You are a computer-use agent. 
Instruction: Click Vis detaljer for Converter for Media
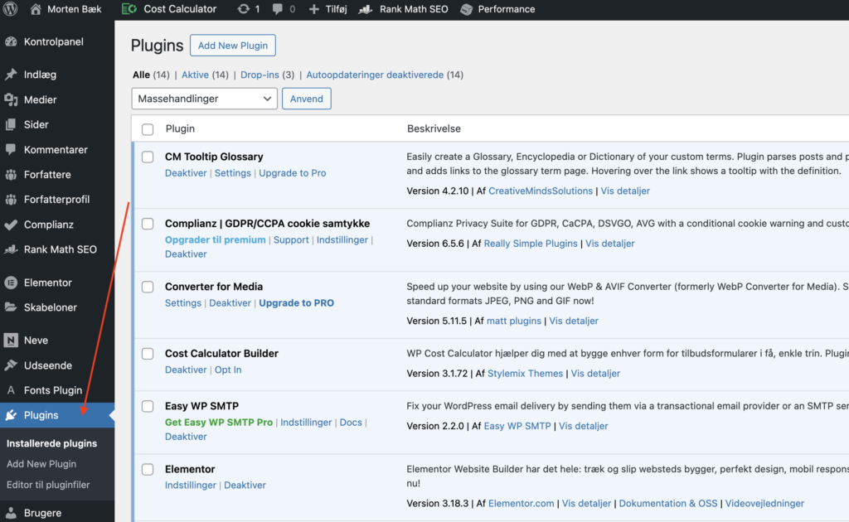[574, 321]
